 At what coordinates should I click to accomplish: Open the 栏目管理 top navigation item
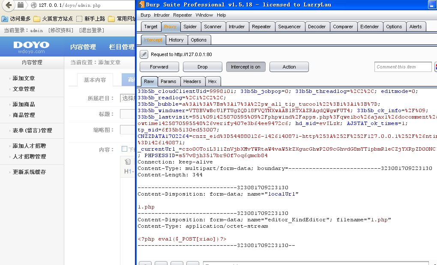tap(122, 47)
